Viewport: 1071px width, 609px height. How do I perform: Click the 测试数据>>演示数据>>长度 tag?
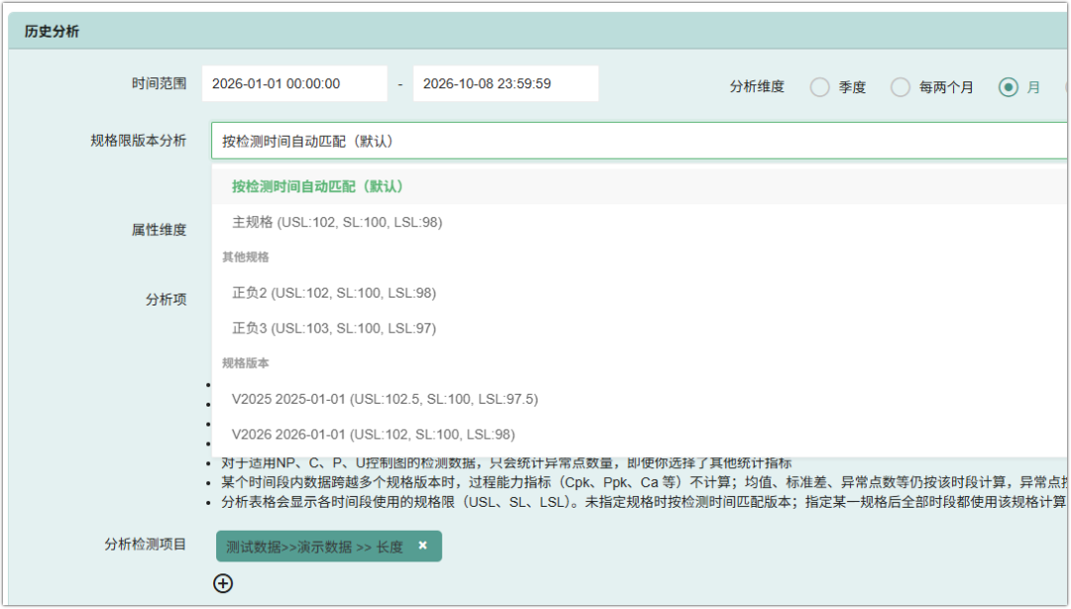tap(315, 547)
